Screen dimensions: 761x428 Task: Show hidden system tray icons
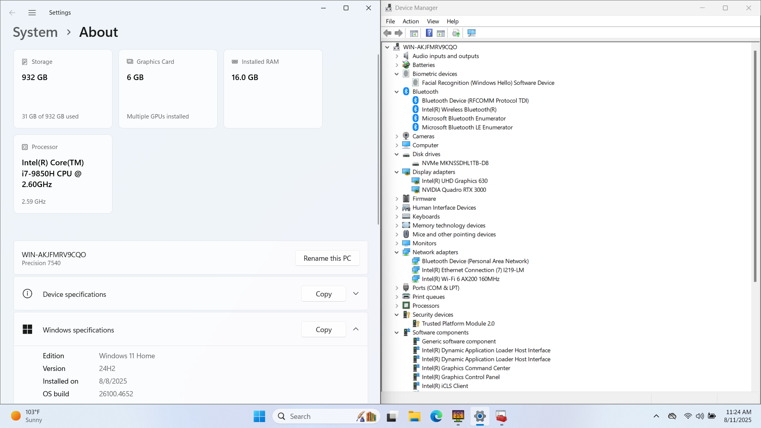coord(656,416)
